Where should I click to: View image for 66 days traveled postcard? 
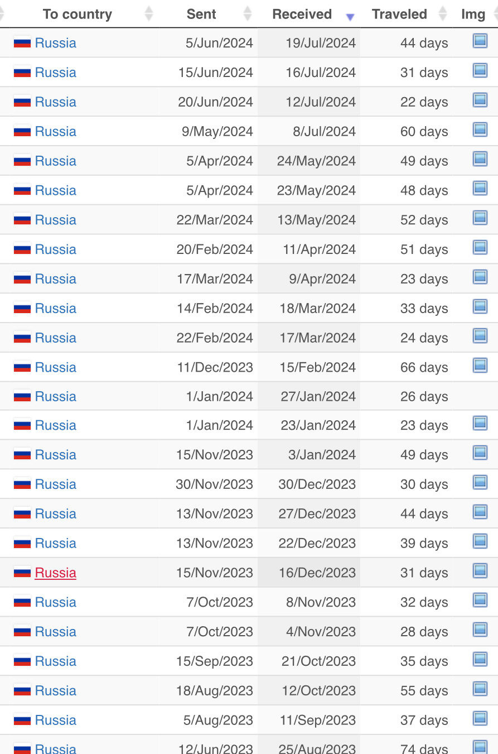click(480, 366)
